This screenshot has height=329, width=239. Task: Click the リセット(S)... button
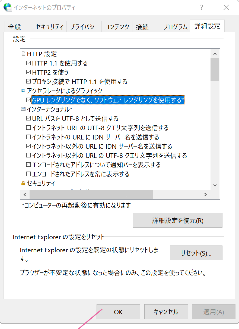click(196, 253)
